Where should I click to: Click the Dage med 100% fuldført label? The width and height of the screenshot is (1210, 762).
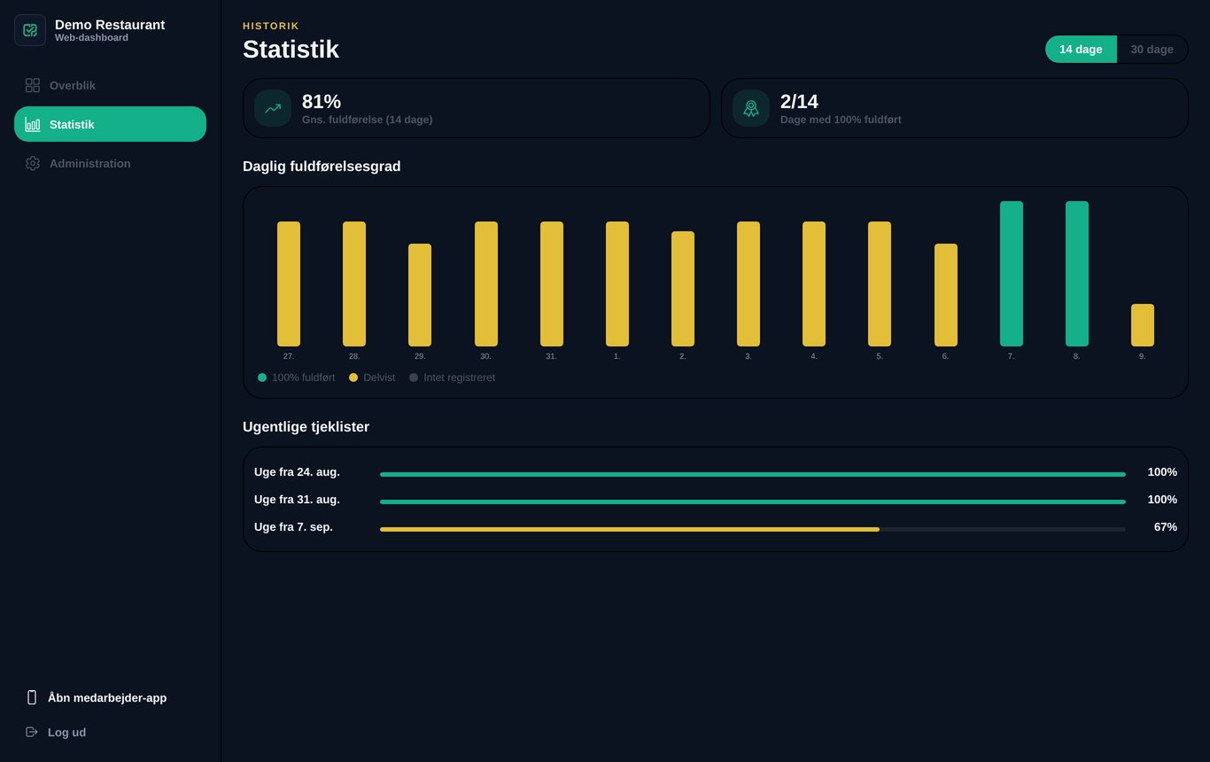[841, 120]
